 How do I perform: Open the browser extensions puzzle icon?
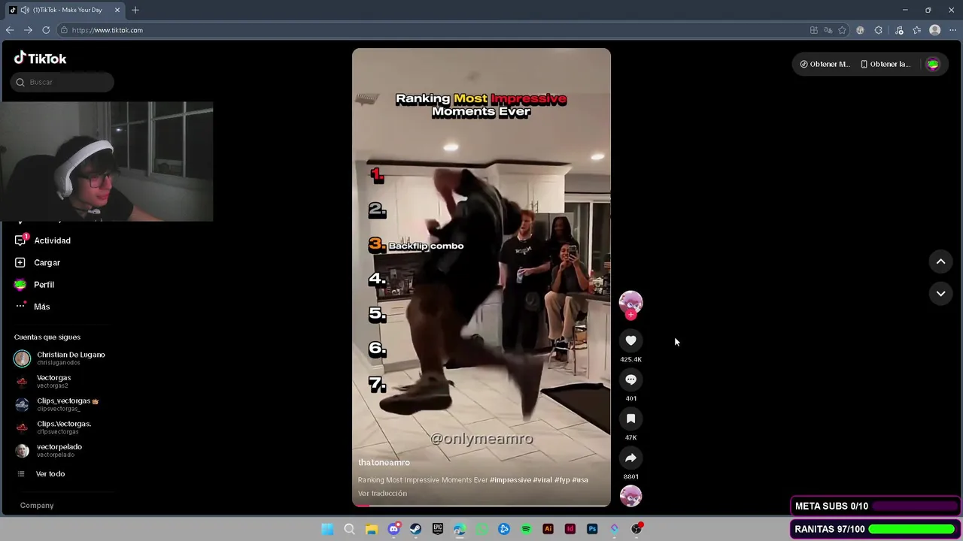click(879, 30)
